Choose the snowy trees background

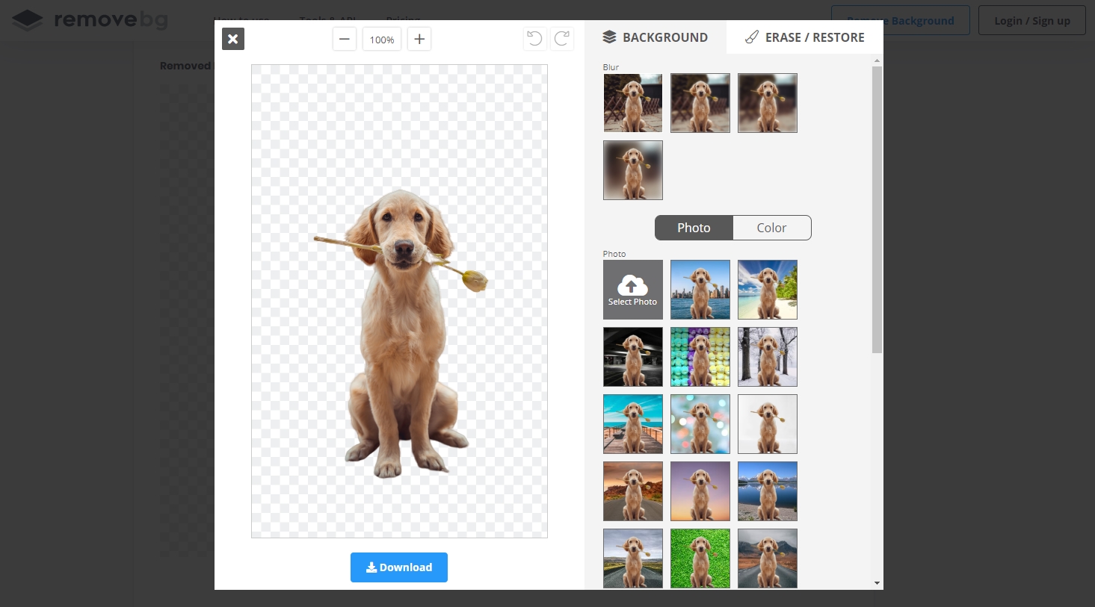(768, 357)
